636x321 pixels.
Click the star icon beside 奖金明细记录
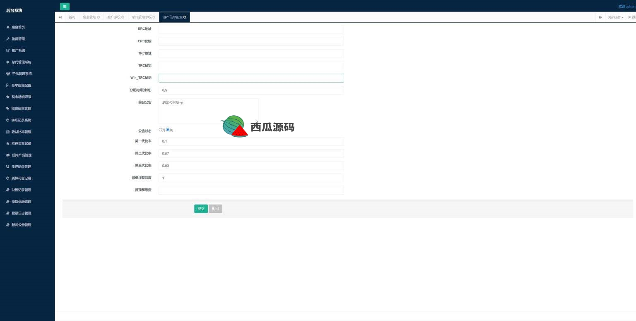tap(8, 97)
